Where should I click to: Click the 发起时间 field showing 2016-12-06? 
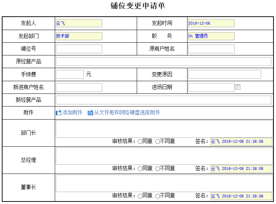coord(211,23)
